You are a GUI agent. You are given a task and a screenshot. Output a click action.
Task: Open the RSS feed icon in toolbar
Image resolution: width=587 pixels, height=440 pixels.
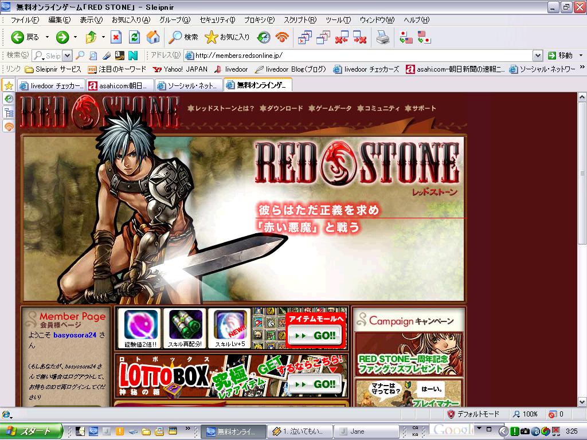281,37
